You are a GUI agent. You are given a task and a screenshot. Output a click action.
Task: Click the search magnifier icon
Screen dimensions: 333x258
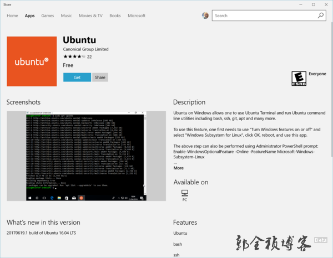320,16
